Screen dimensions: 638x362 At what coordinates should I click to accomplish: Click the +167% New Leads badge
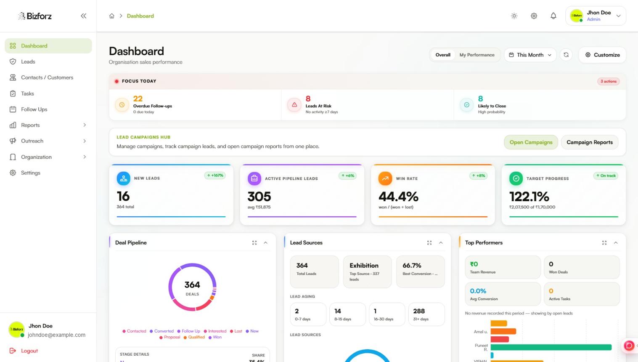point(215,176)
